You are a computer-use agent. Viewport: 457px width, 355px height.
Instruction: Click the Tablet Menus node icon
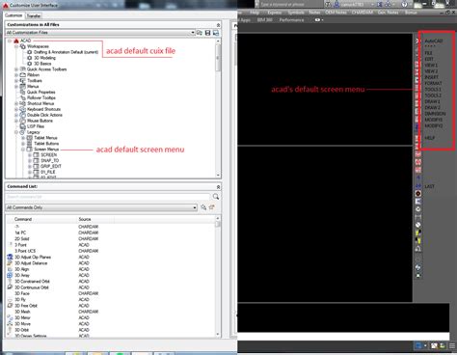tap(30, 138)
